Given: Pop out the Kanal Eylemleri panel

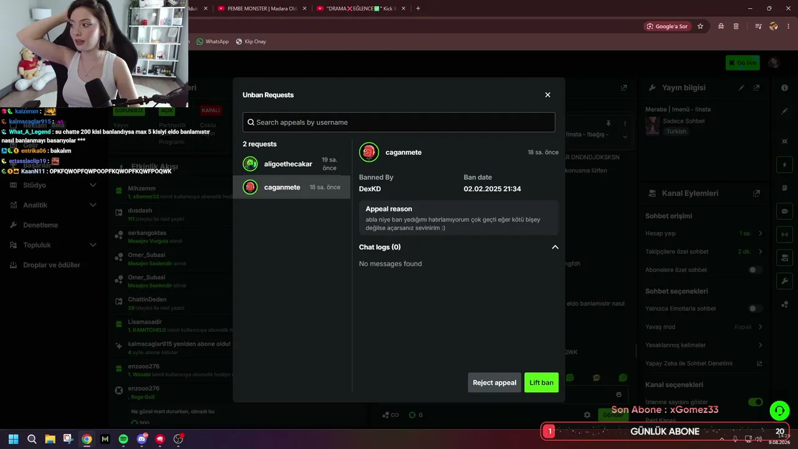Looking at the screenshot, I should (x=756, y=193).
